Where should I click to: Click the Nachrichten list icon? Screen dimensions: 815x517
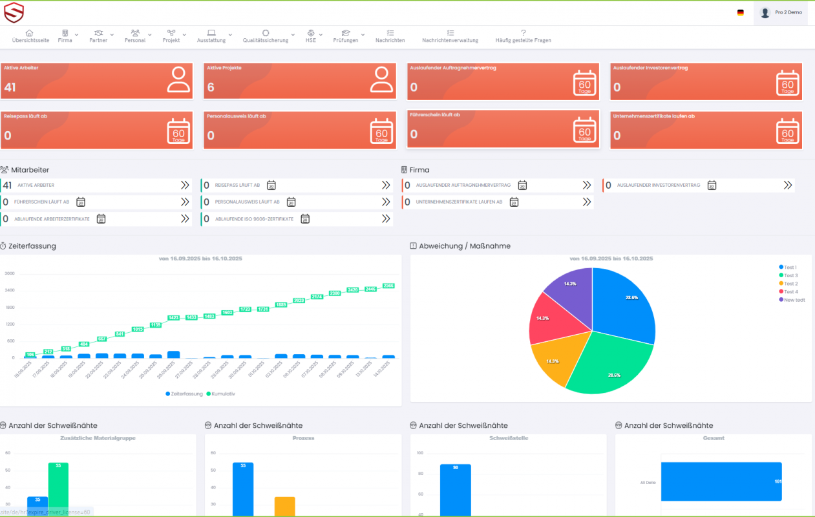click(390, 33)
